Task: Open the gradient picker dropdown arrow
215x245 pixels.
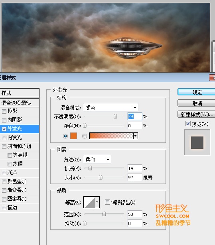Action: 136,136
